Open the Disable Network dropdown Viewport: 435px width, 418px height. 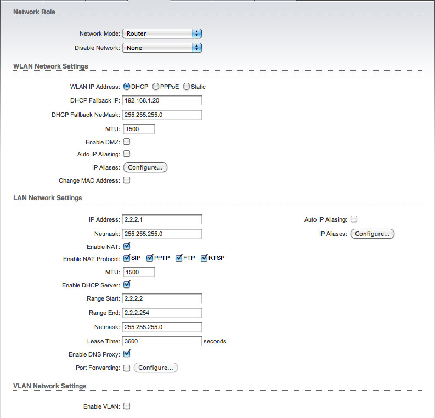162,48
